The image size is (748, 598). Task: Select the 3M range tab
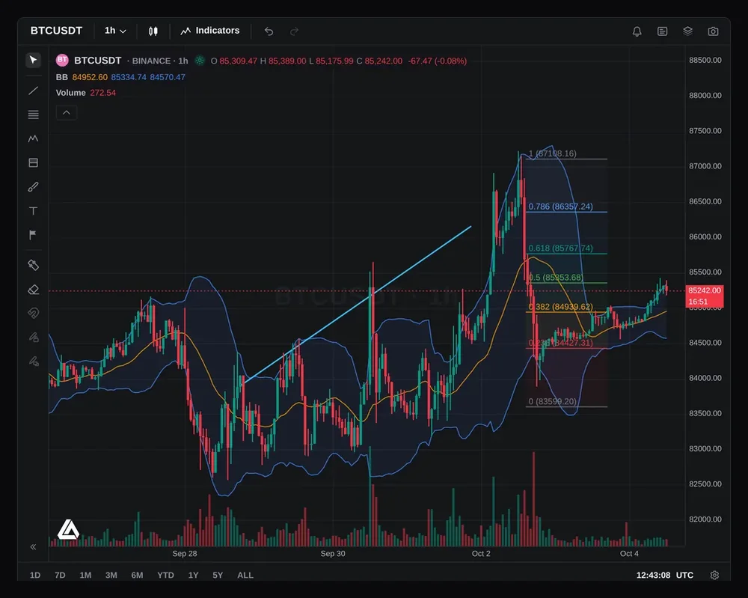tap(111, 575)
